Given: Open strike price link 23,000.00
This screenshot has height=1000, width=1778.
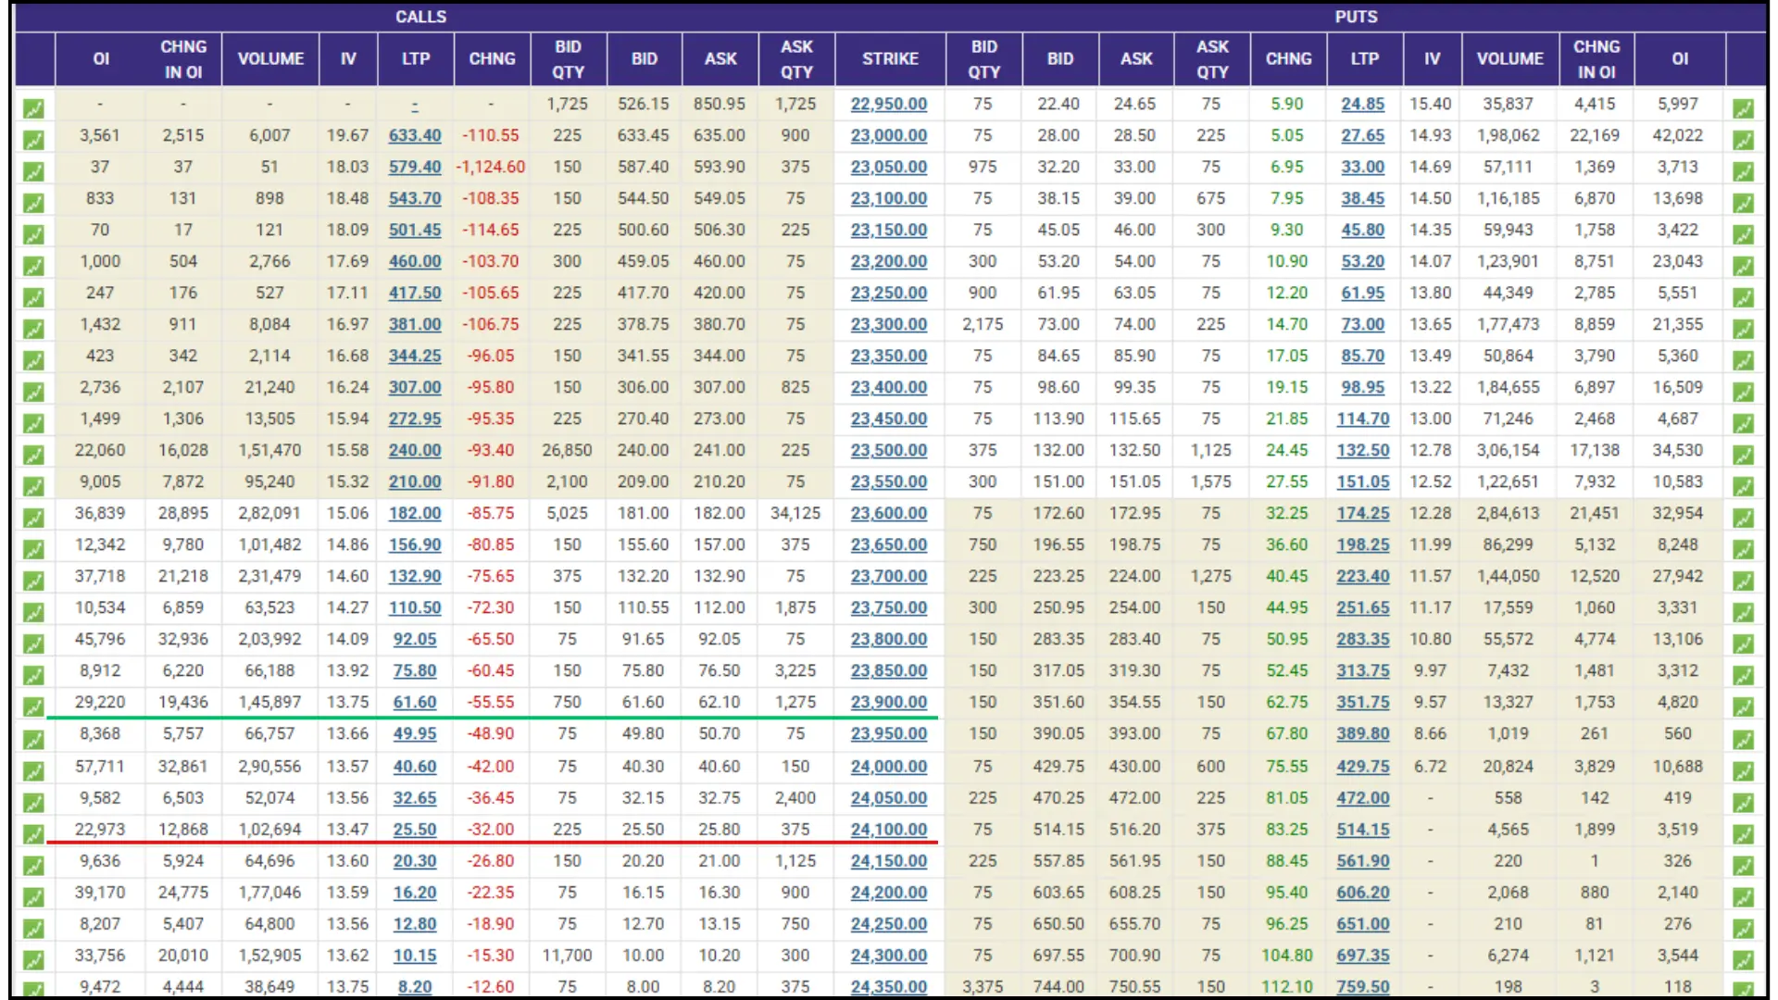Looking at the screenshot, I should click(889, 135).
